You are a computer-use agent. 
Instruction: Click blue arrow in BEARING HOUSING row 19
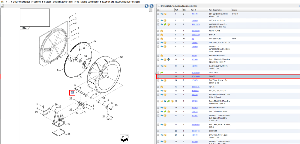pyautogui.click(x=161, y=108)
